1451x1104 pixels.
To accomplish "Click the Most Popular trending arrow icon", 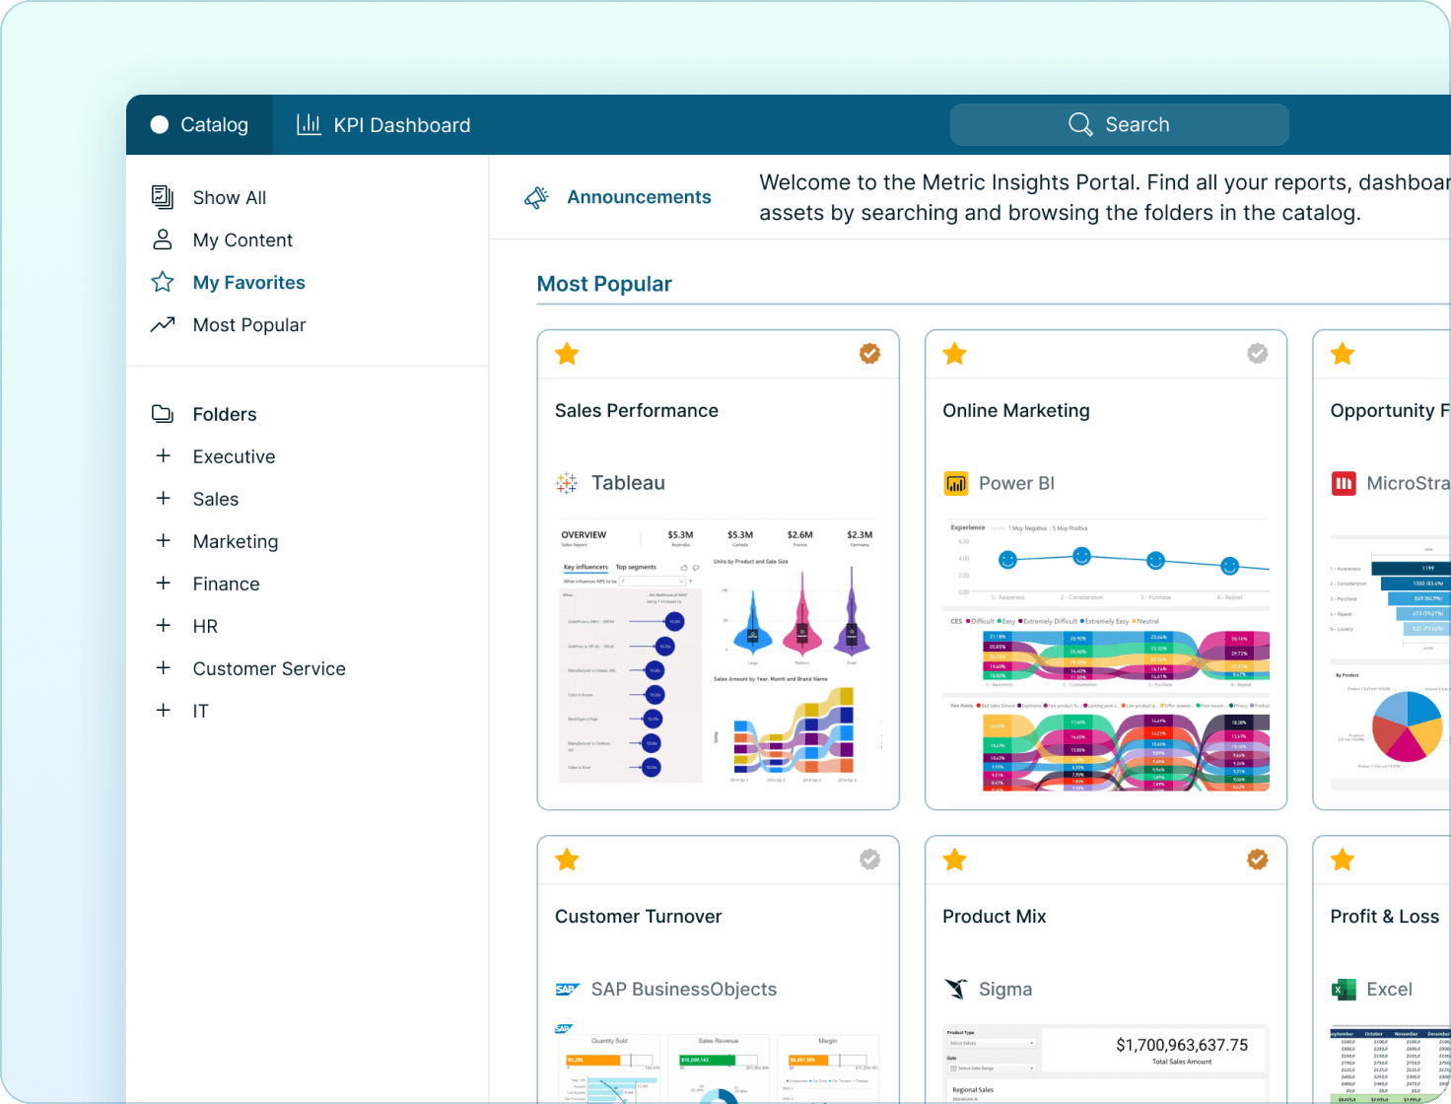I will [163, 324].
